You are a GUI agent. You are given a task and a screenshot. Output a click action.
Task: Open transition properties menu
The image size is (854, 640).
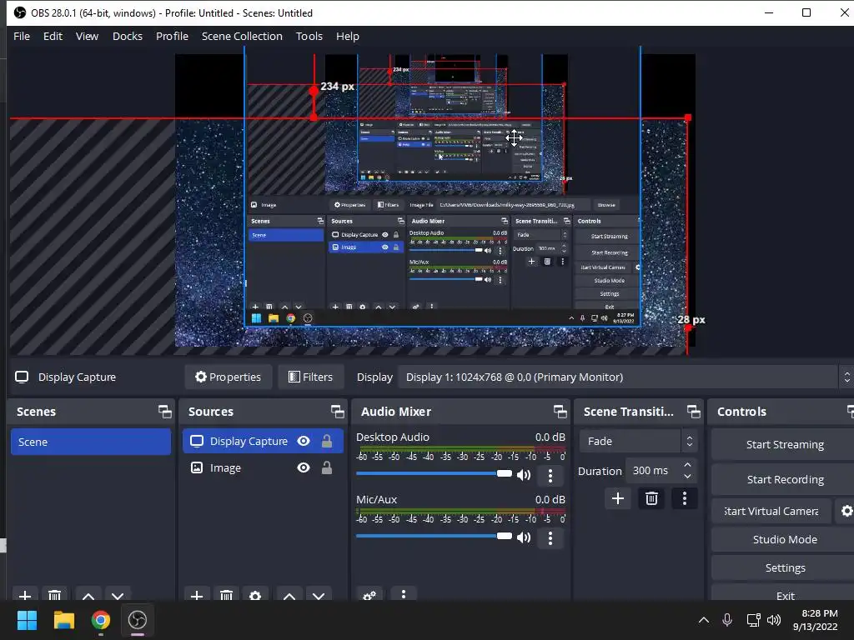tap(685, 498)
